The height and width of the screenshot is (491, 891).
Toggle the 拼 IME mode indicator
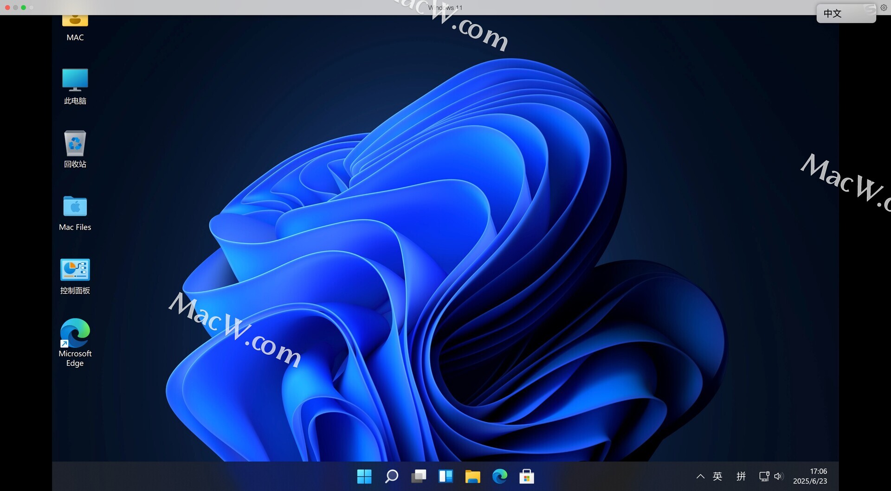(741, 476)
